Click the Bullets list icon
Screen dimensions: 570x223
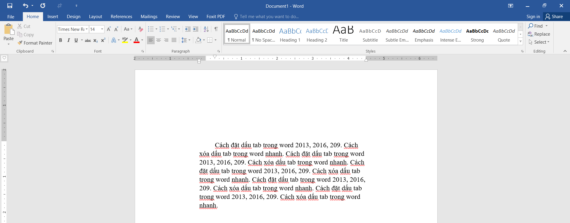coord(151,29)
